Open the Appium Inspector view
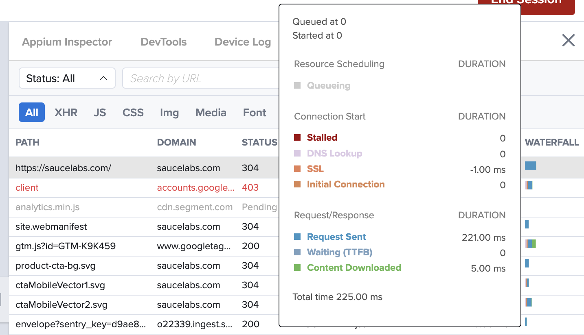This screenshot has width=584, height=335. coord(67,41)
